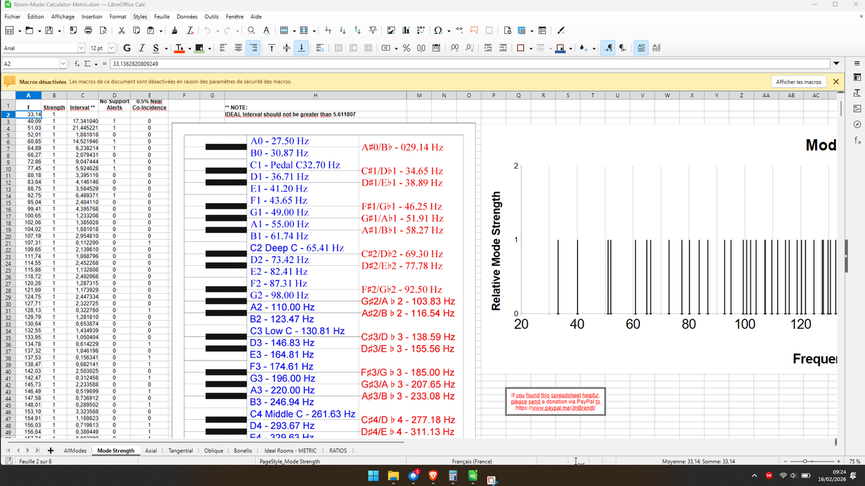Open the sidebar Navigator compass icon
This screenshot has width=865, height=486.
858,124
